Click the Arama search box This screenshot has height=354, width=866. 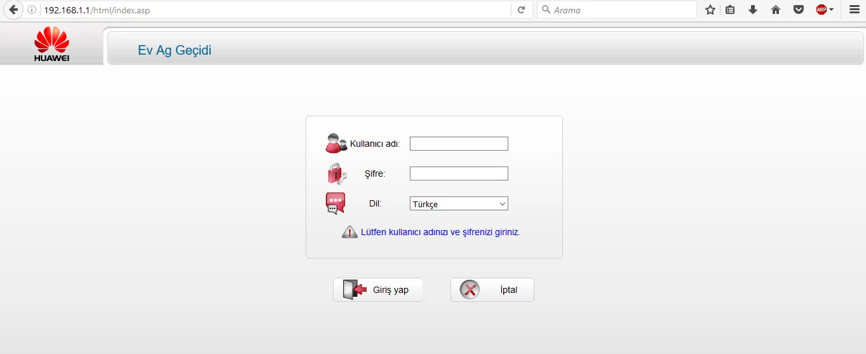point(623,10)
